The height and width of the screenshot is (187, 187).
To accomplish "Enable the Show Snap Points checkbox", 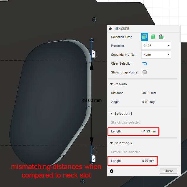I will 145,72.
